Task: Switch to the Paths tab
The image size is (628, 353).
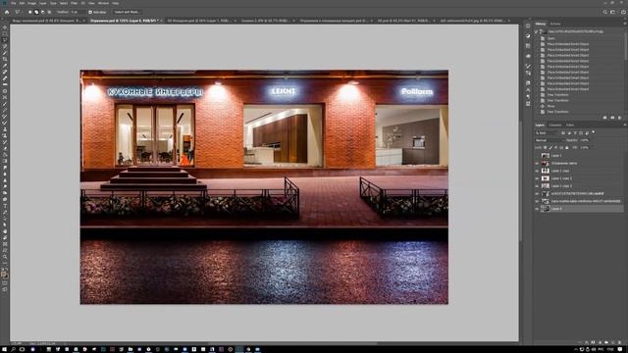Action: (570, 126)
